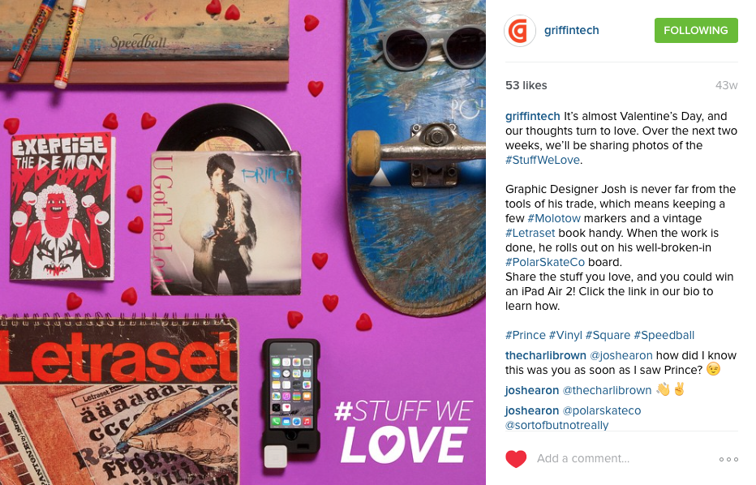This screenshot has height=485, width=756.
Task: View thecharlibrown commenter profile
Action: (x=545, y=355)
